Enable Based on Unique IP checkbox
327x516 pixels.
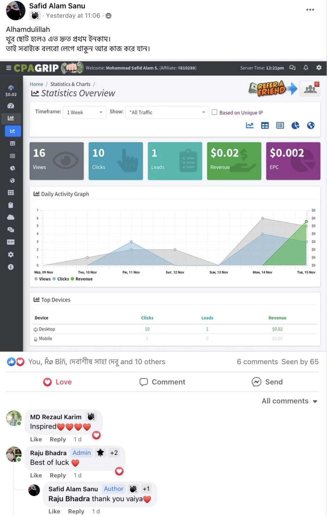pyautogui.click(x=214, y=112)
